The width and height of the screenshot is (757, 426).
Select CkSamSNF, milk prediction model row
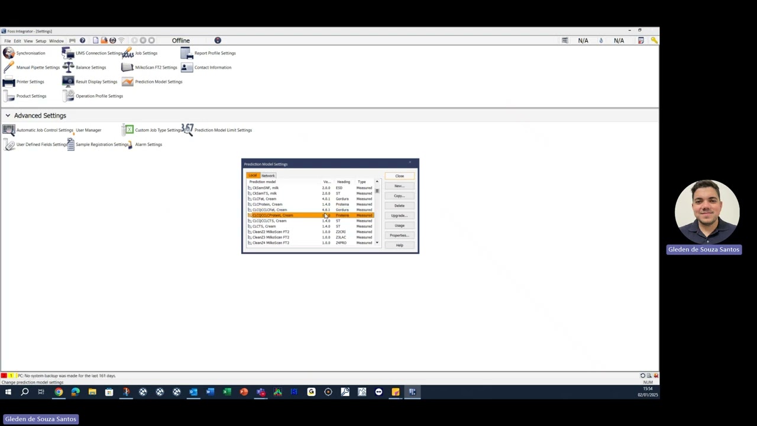310,188
